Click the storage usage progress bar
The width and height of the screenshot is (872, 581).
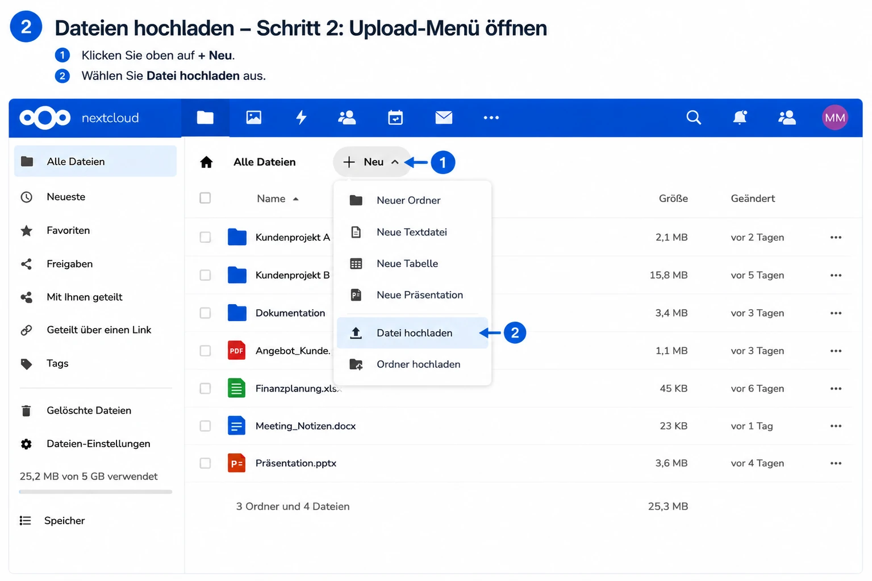(95, 492)
